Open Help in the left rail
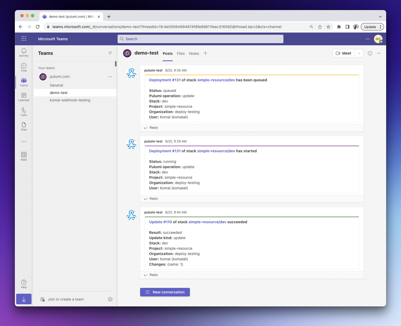 click(24, 284)
